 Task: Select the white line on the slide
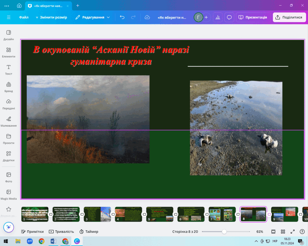(238, 66)
